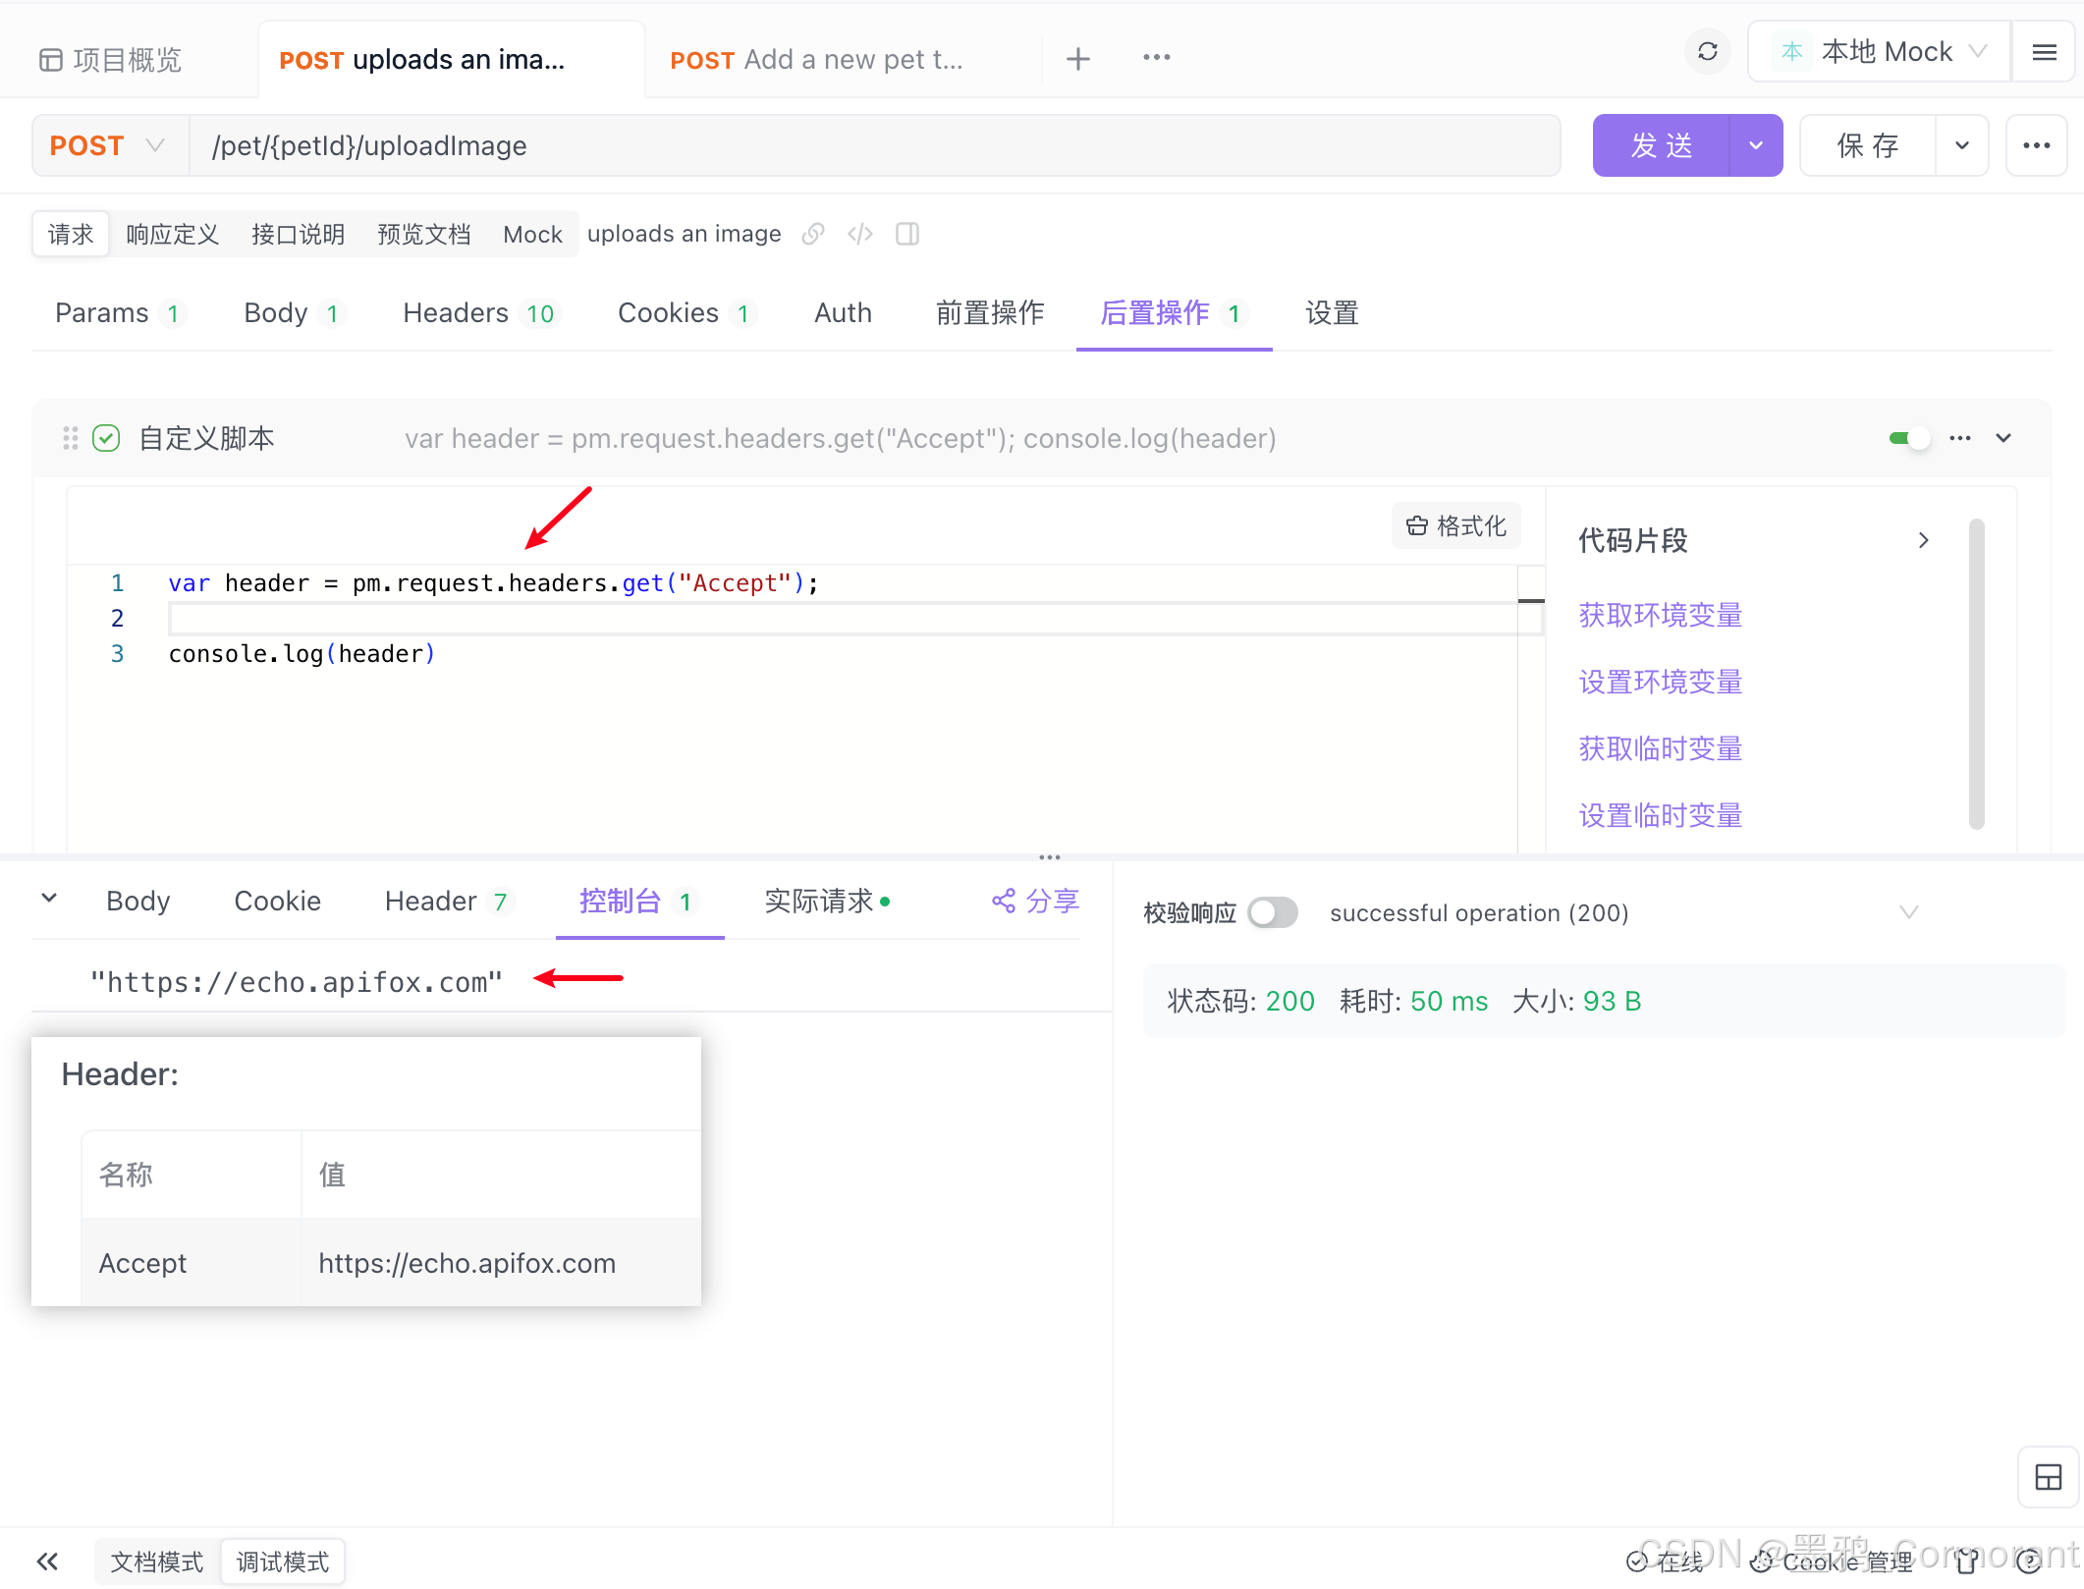Toggle the 校验响应 switch

tap(1272, 912)
